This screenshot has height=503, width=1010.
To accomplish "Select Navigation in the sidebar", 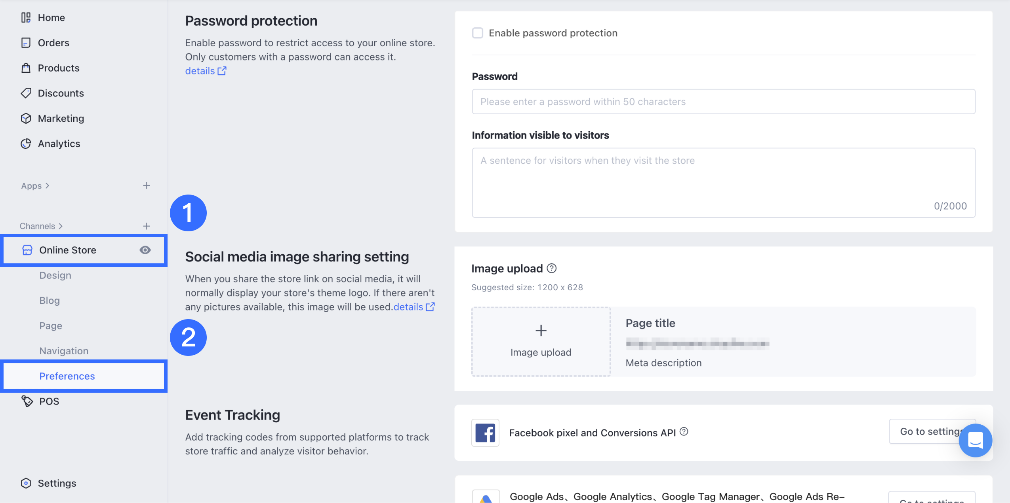I will [64, 351].
